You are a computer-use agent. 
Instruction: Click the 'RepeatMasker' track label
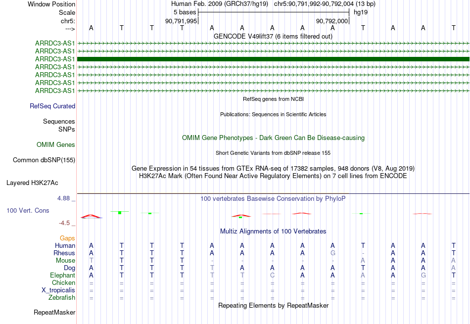54,312
